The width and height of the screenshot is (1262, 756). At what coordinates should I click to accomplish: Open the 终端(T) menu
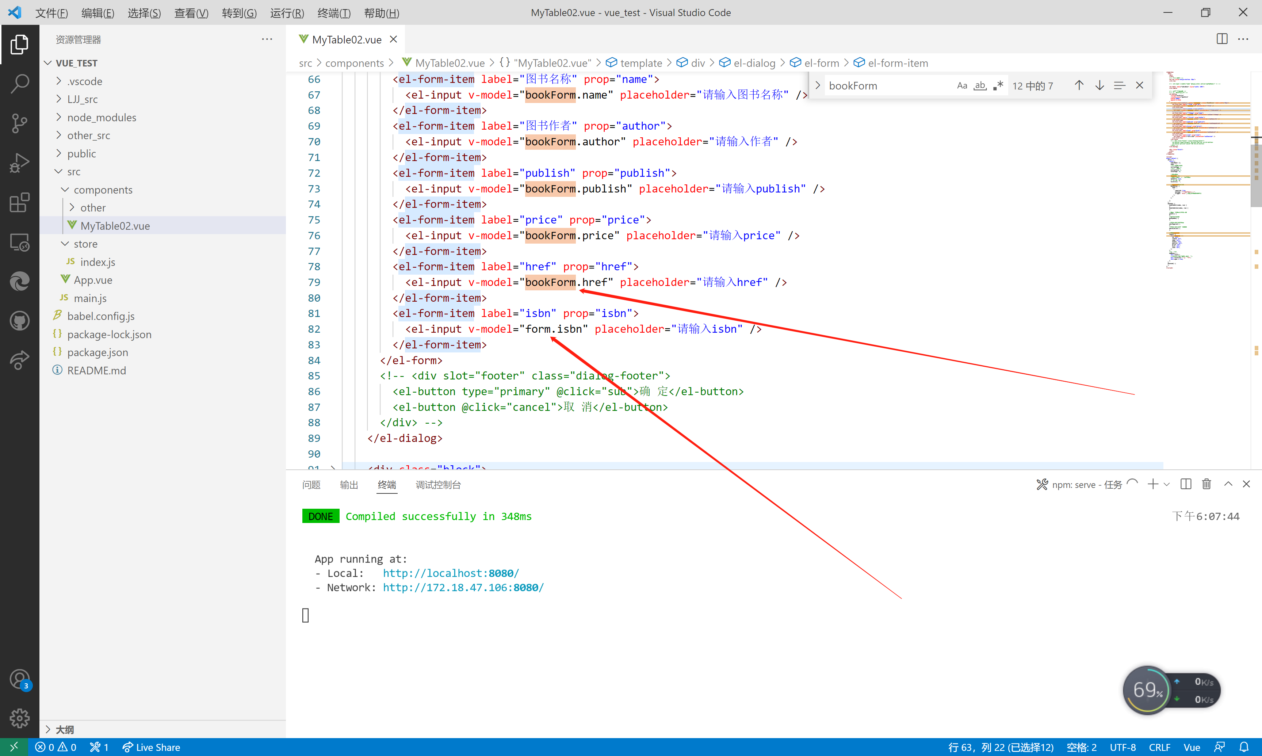[334, 13]
